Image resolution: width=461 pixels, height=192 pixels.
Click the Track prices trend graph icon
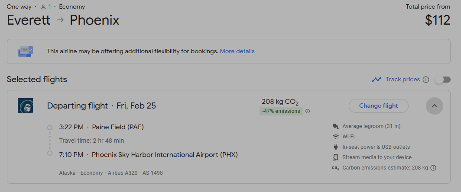376,80
